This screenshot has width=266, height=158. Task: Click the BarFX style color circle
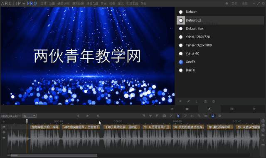tap(181, 70)
